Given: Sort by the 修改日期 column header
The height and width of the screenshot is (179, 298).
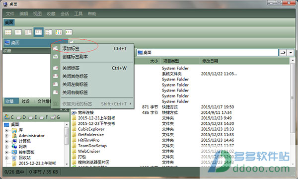Looking at the screenshot, I should coord(210,61).
